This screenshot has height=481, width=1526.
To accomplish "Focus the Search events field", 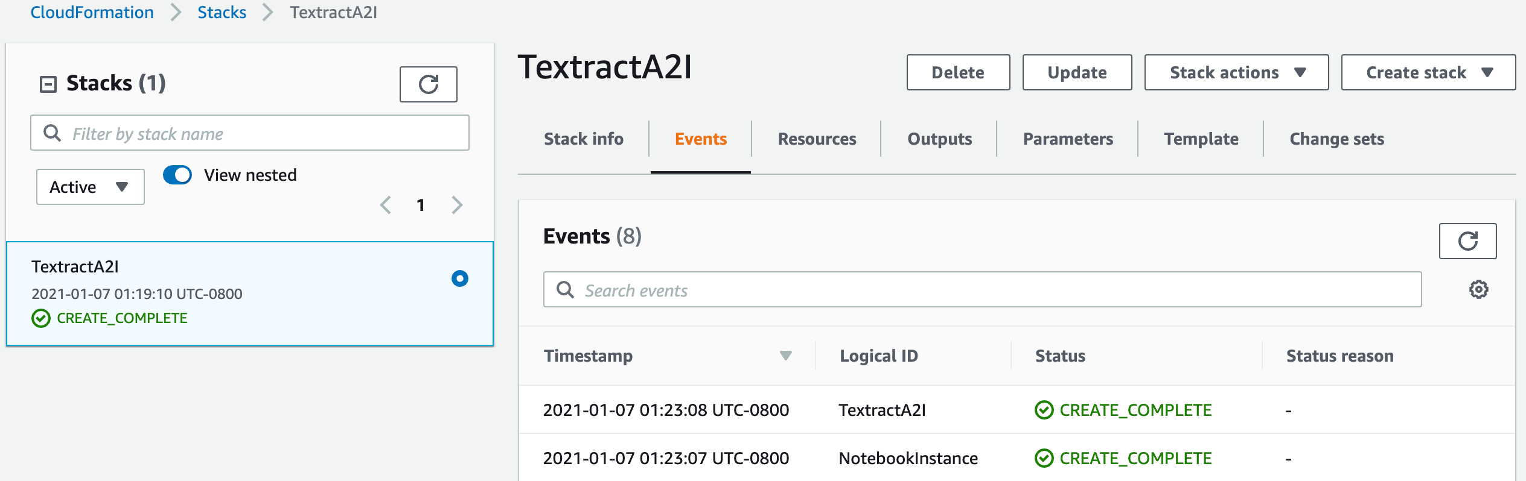I will pos(982,289).
